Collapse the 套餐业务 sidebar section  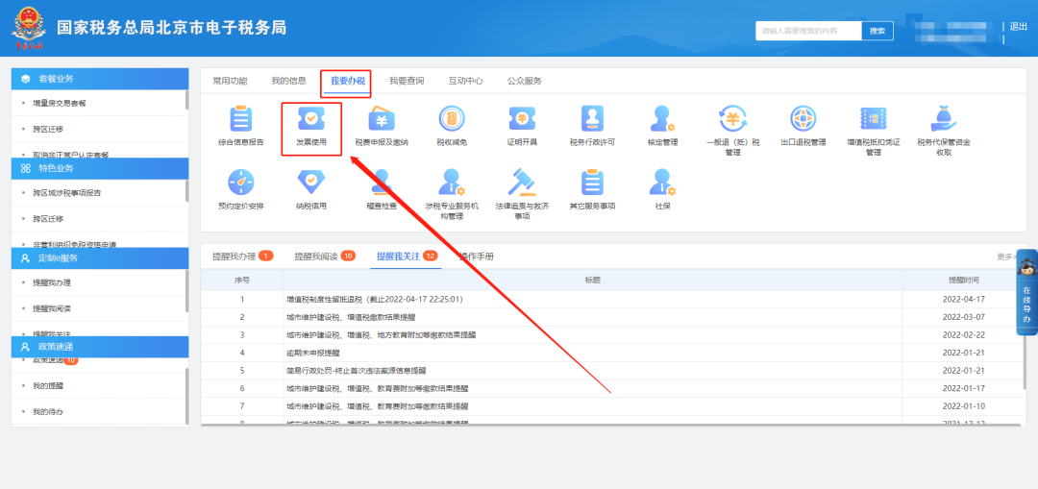coord(99,78)
